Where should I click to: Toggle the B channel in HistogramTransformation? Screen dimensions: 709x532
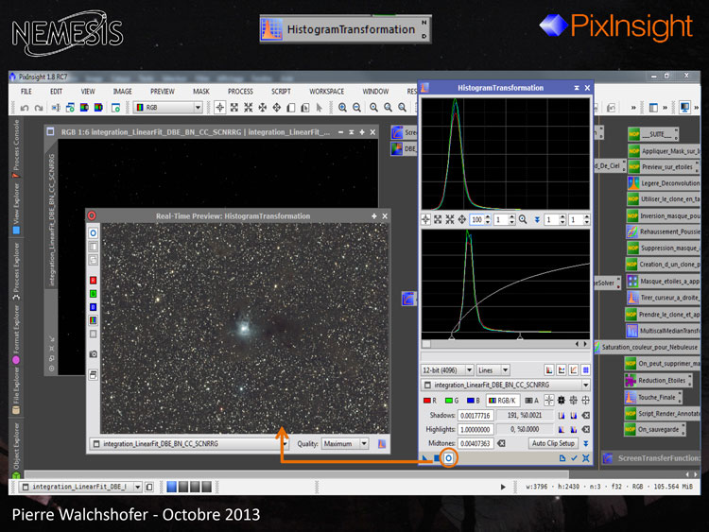474,401
